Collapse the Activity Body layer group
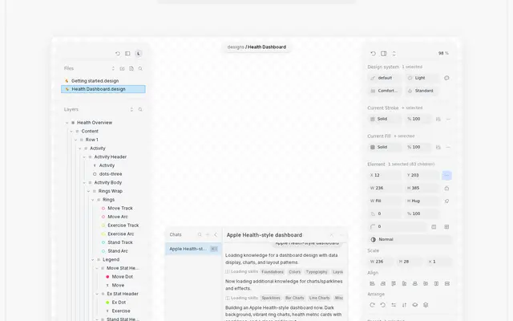Image resolution: width=513 pixels, height=321 pixels. click(84, 182)
